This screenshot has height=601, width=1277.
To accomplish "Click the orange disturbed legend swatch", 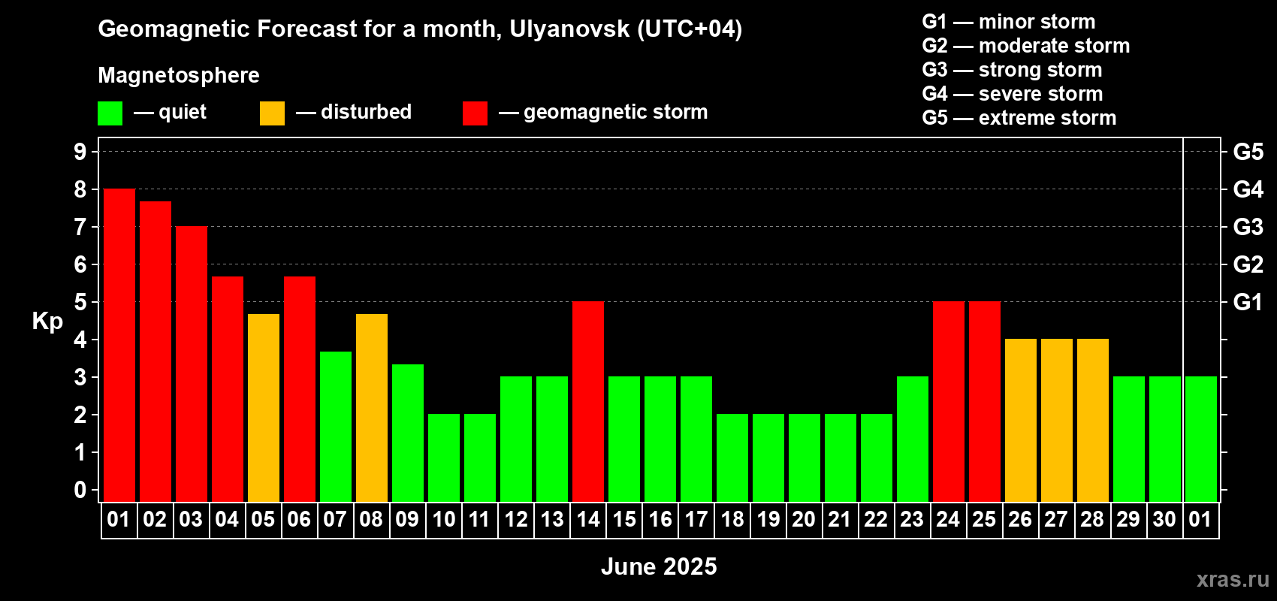I will 273,113.
